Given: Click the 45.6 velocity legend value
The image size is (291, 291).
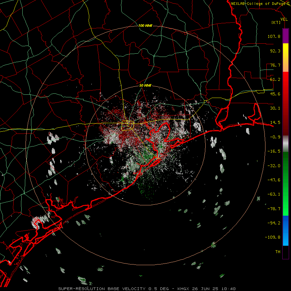Looking at the screenshot, I should (275, 94).
